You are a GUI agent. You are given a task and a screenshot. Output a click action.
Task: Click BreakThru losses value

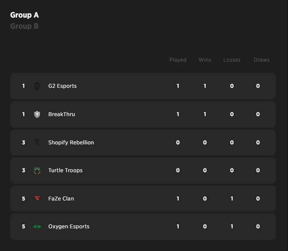pyautogui.click(x=232, y=114)
